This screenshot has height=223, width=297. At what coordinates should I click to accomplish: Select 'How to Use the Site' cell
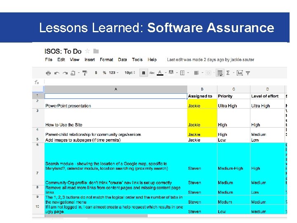pos(116,118)
